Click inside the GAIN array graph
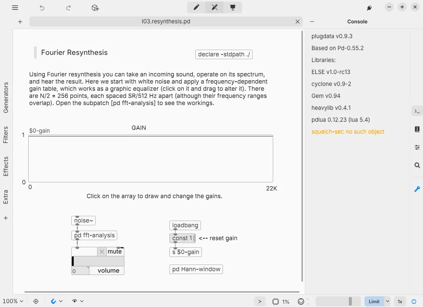The width and height of the screenshot is (423, 307). click(x=151, y=159)
